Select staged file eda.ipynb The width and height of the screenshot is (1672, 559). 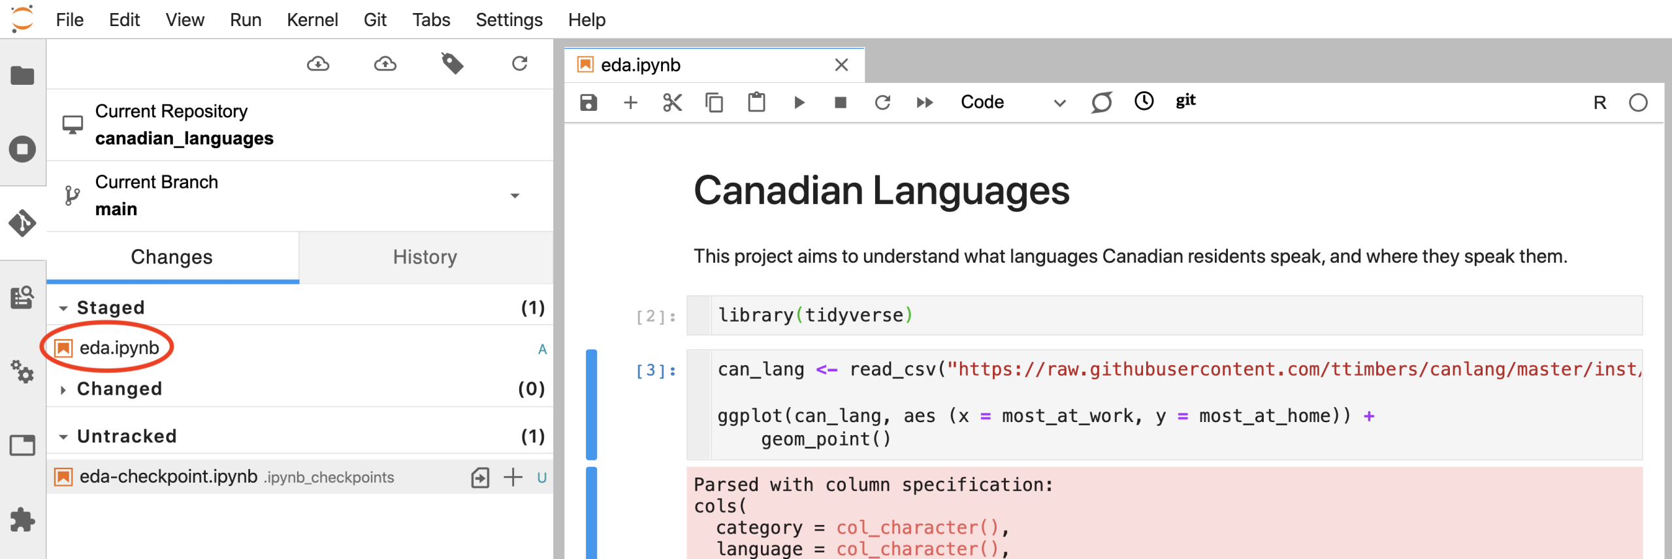(x=119, y=348)
